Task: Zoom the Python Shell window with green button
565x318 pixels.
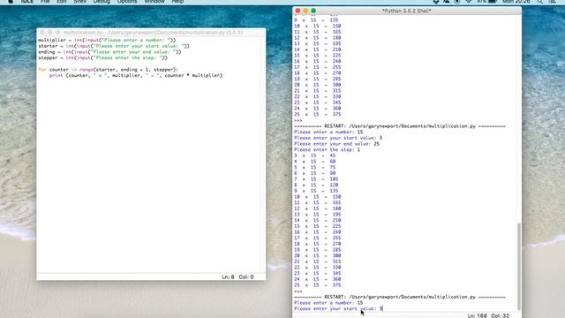Action: coord(313,11)
